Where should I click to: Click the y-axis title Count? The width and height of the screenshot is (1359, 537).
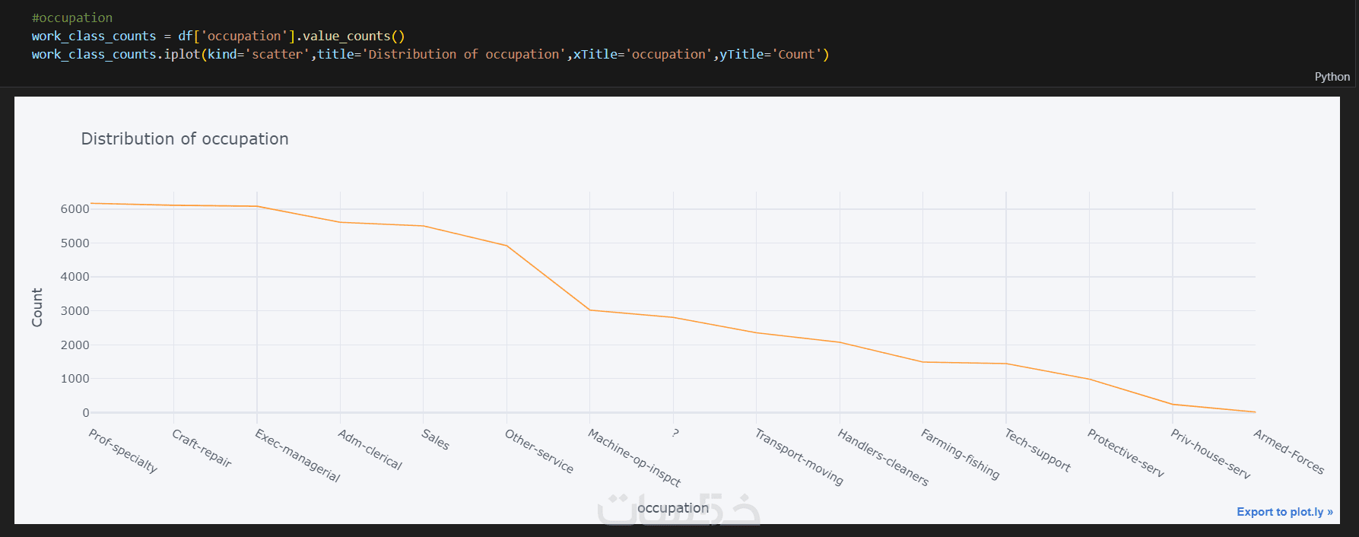pos(37,307)
